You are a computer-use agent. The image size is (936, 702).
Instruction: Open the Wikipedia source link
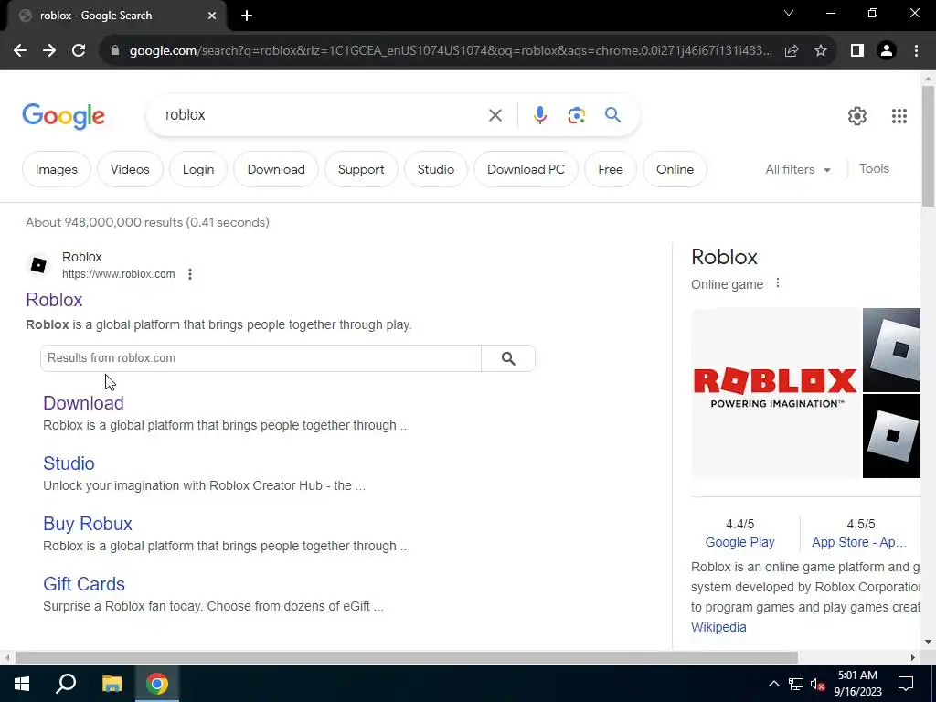718,627
